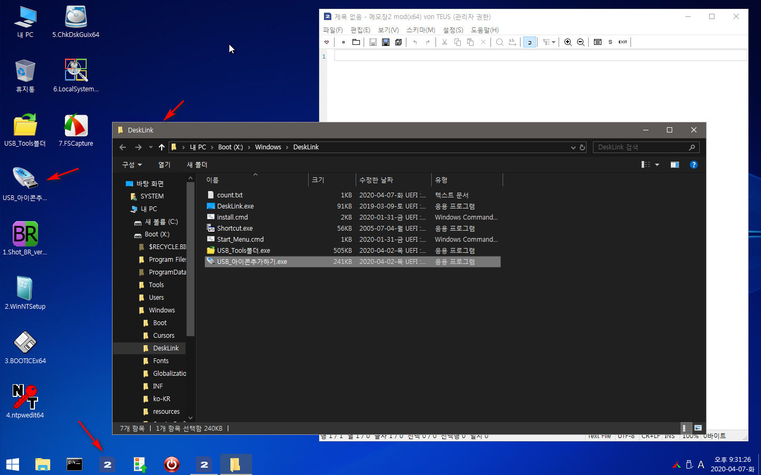Click the blue Save As disk icon in Notepad2
The image size is (761, 475).
coord(386,42)
